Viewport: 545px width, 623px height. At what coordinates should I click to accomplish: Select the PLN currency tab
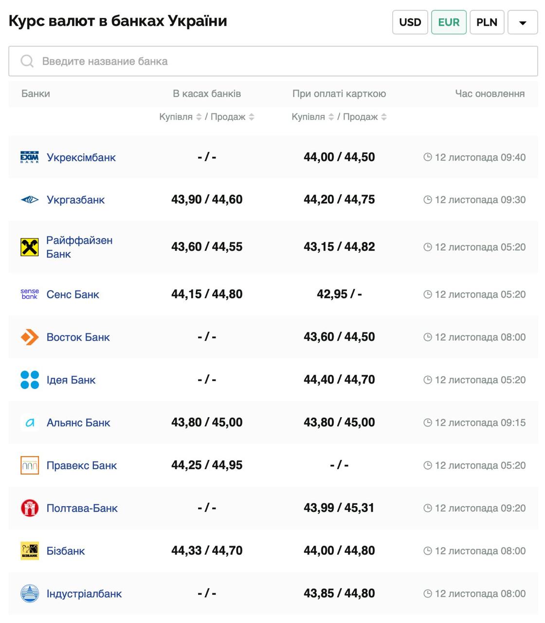pyautogui.click(x=486, y=22)
